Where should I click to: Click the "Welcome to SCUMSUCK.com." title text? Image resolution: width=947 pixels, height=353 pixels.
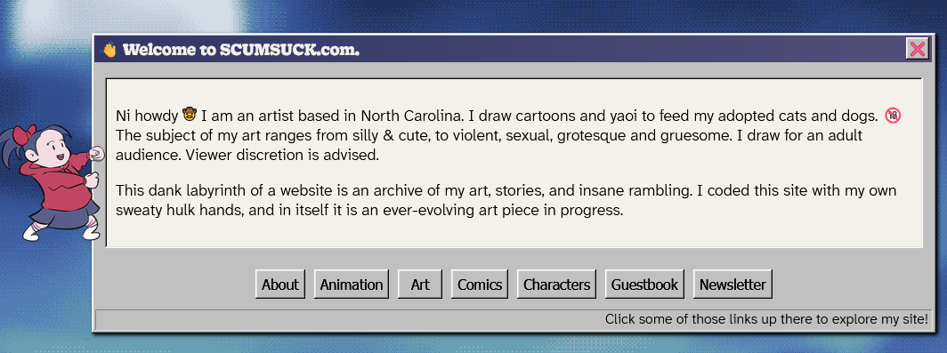click(x=241, y=50)
